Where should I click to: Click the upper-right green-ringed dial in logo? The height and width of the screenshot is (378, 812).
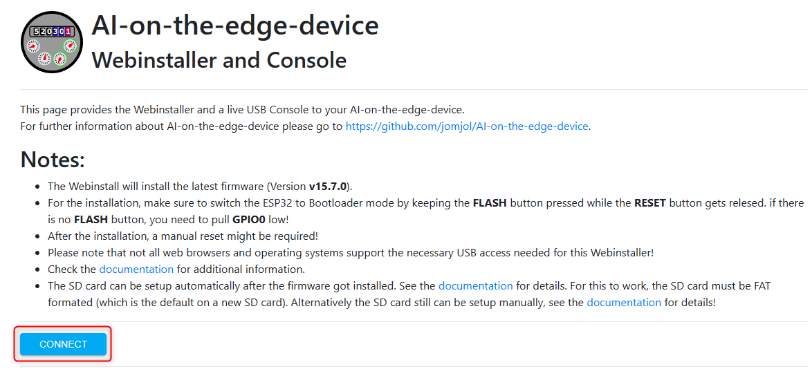70,46
